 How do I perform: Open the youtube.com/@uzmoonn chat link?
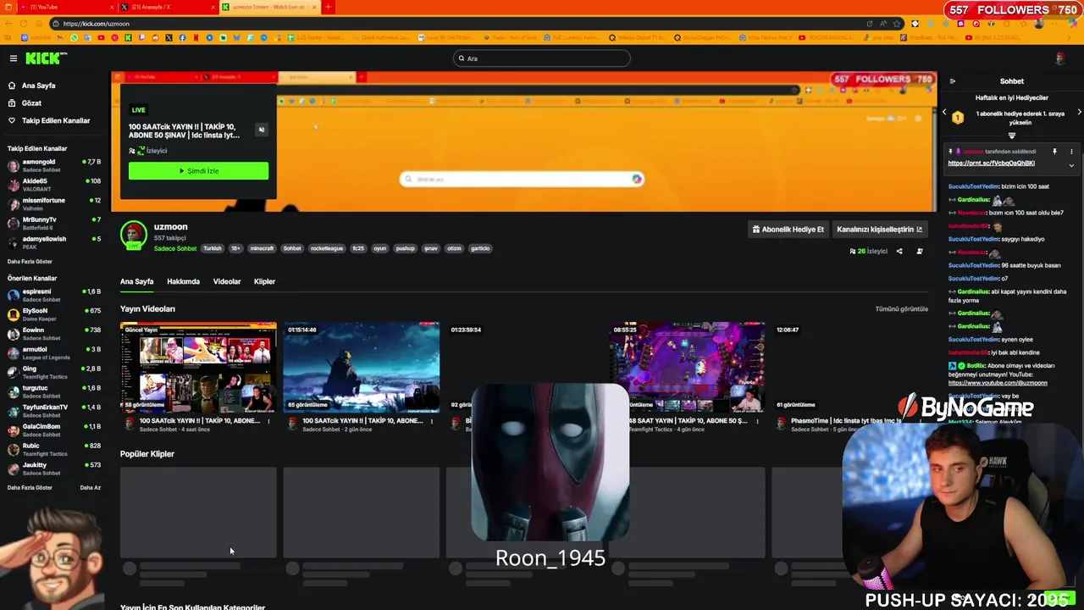tap(998, 383)
